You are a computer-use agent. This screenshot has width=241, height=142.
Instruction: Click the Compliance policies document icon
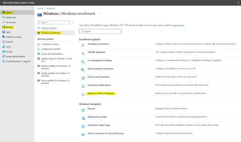click(x=39, y=44)
